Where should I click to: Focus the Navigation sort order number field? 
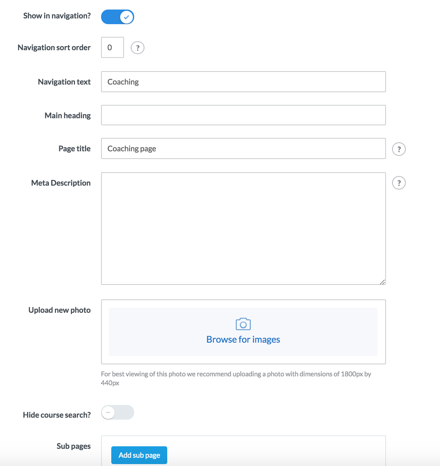(112, 47)
